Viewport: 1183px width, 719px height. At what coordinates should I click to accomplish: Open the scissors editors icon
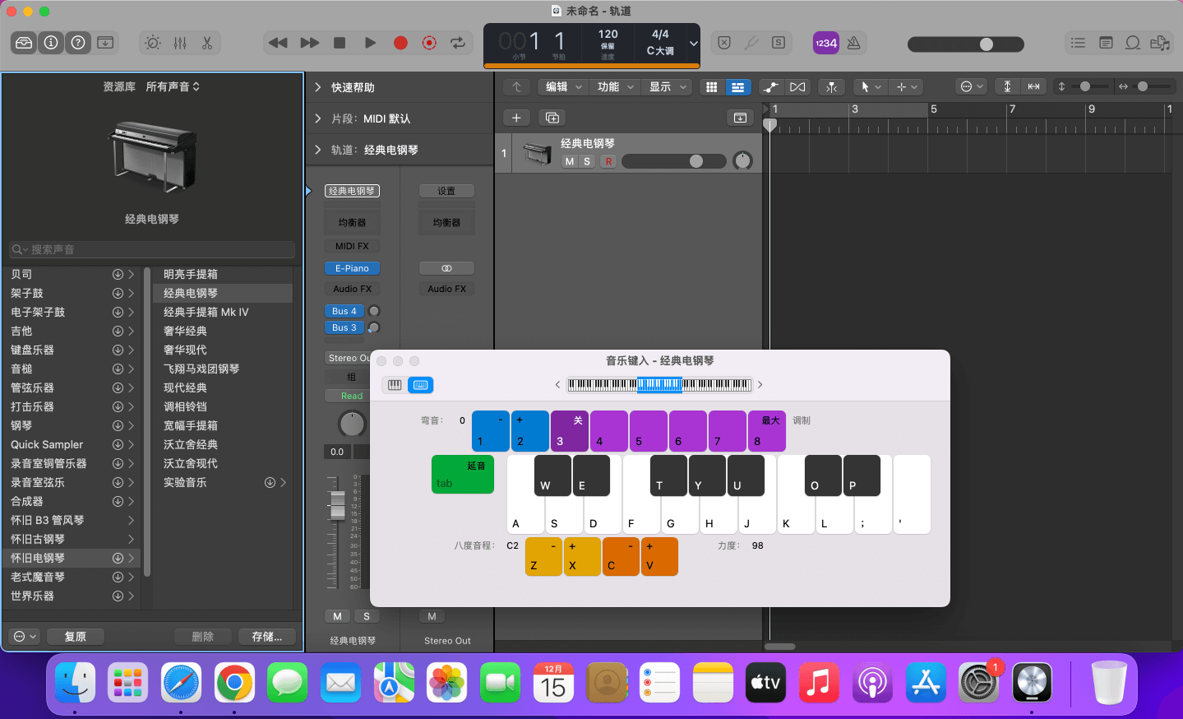click(x=207, y=43)
